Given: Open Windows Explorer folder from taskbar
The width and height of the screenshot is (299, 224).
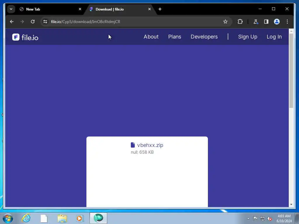Looking at the screenshot, I should click(62, 218).
